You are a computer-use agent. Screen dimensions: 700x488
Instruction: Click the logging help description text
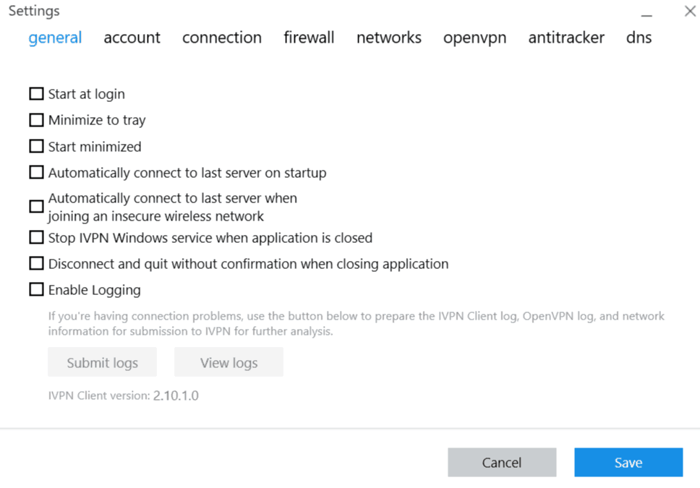tap(357, 323)
